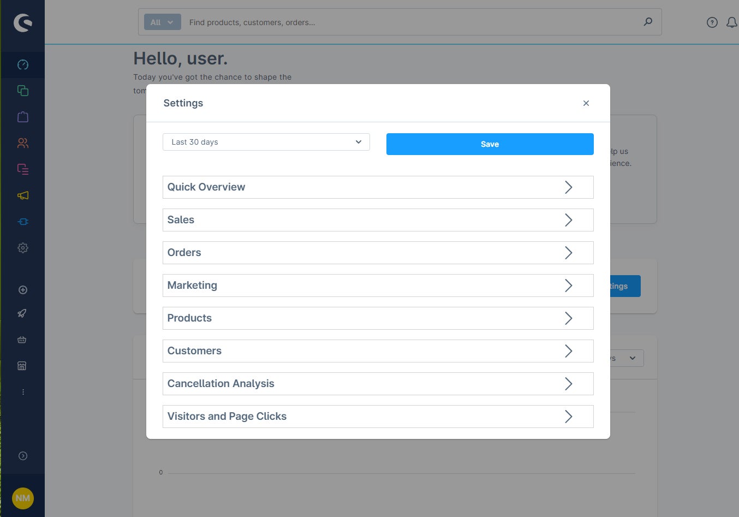The image size is (739, 517).
Task: Open the Customers people icon
Action: pyautogui.click(x=23, y=143)
